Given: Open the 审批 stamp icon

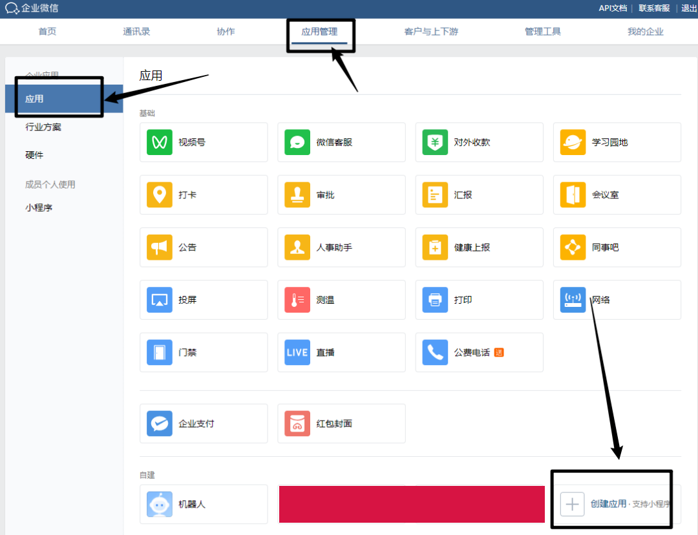Looking at the screenshot, I should [x=297, y=194].
